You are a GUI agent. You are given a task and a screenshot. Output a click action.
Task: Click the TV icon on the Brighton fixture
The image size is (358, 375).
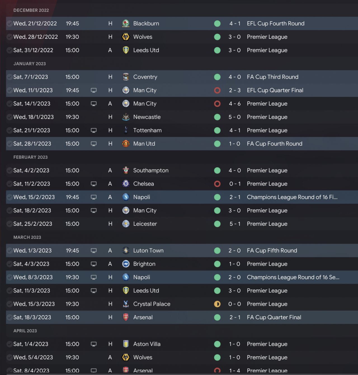[94, 264]
